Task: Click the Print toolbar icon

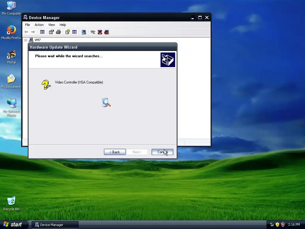Action: tap(58, 32)
